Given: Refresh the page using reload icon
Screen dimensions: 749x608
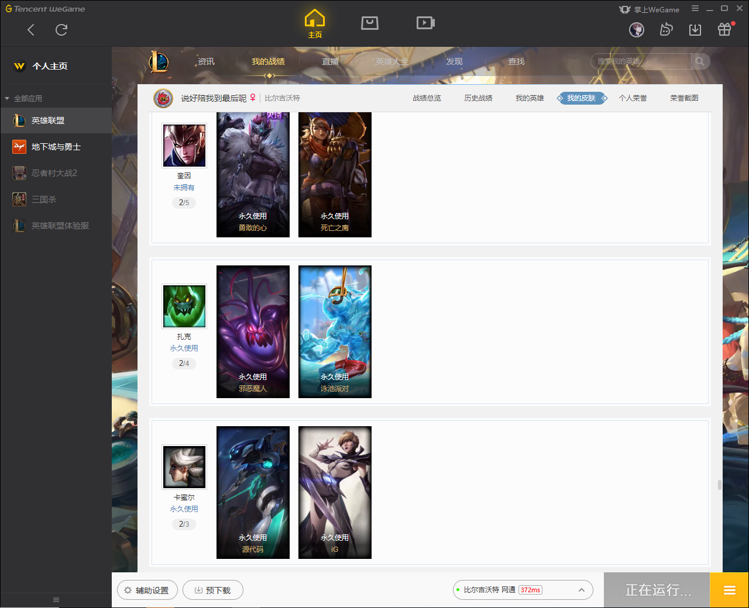Looking at the screenshot, I should 61,30.
